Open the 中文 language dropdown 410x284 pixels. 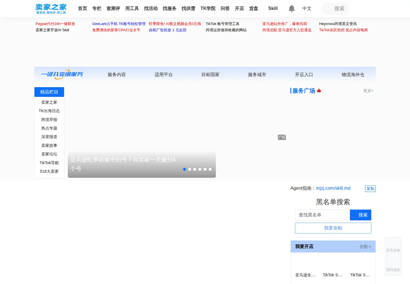[x=307, y=9]
